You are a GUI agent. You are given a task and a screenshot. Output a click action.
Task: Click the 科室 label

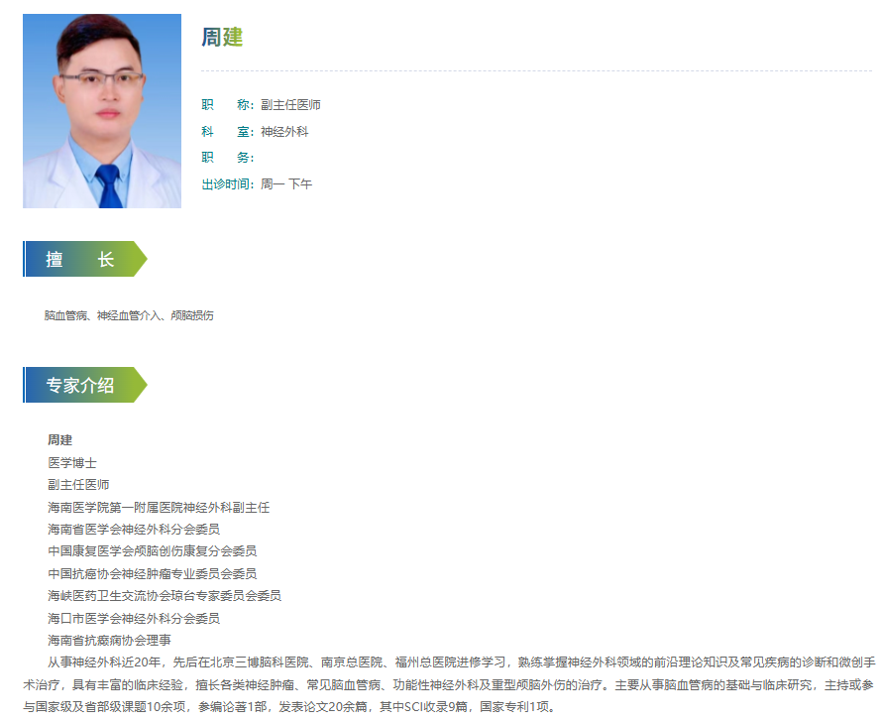pos(227,132)
